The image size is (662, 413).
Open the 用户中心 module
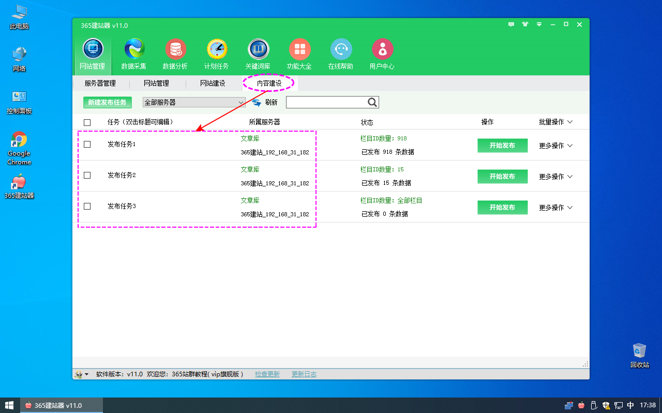click(382, 54)
